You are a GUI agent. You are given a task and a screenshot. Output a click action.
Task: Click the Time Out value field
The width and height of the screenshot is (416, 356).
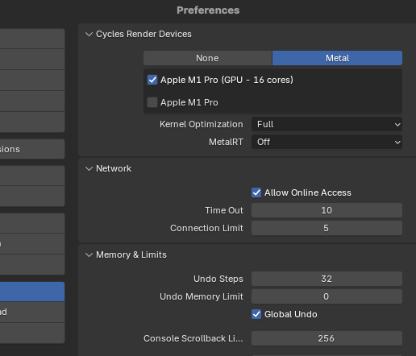tap(327, 210)
